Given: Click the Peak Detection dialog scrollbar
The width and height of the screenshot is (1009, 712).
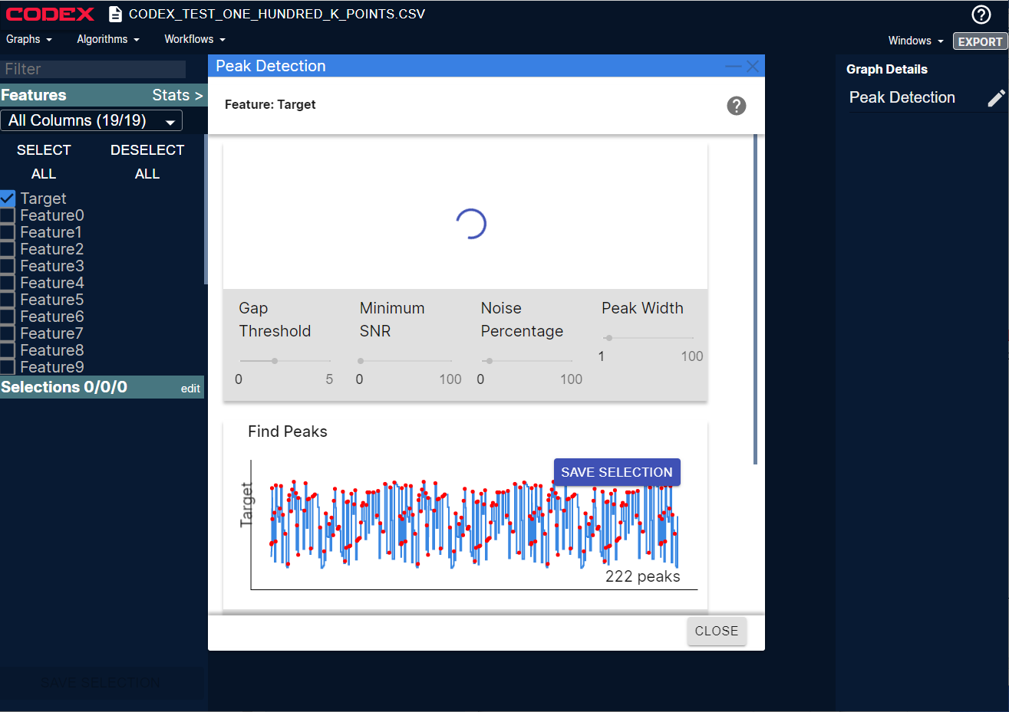Looking at the screenshot, I should tap(756, 299).
